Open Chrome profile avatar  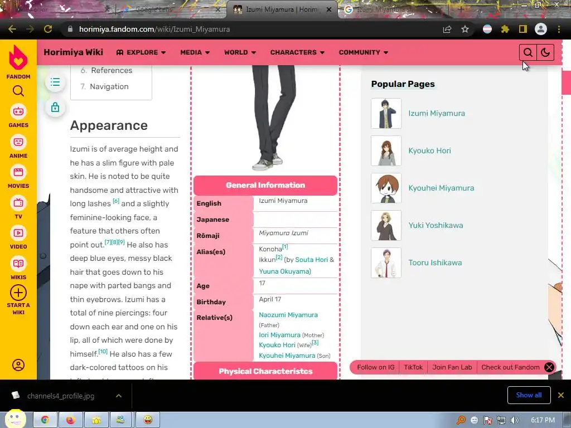pos(541,29)
